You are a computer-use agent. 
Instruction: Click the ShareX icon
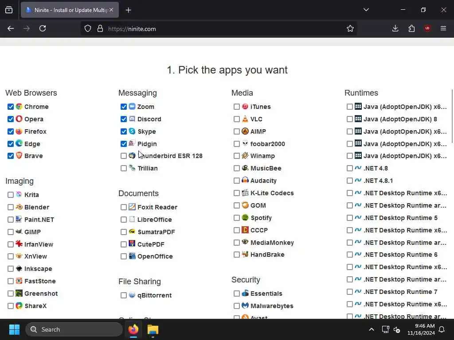(x=19, y=305)
